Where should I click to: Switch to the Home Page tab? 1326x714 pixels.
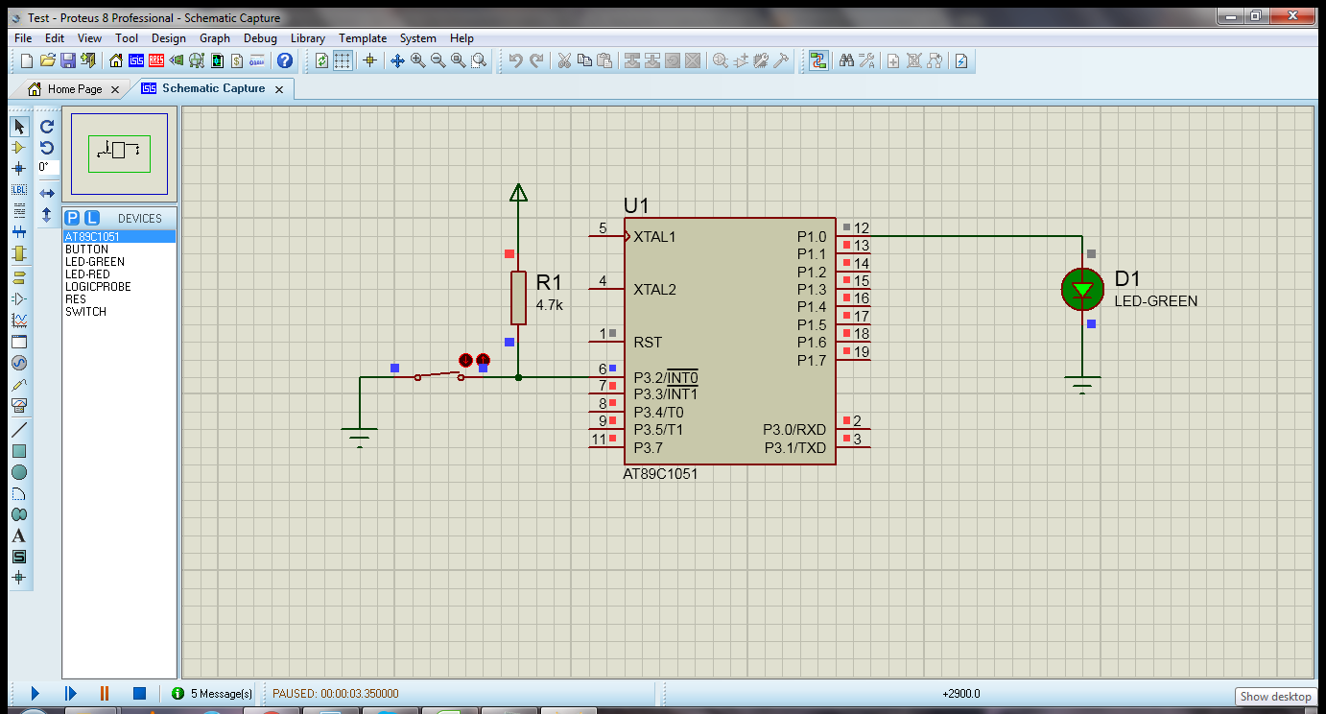click(74, 89)
